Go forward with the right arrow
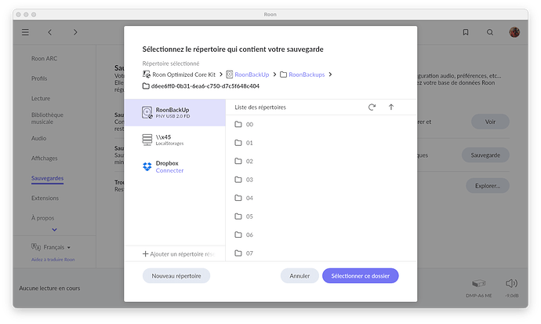The height and width of the screenshot is (324, 541). tap(75, 32)
